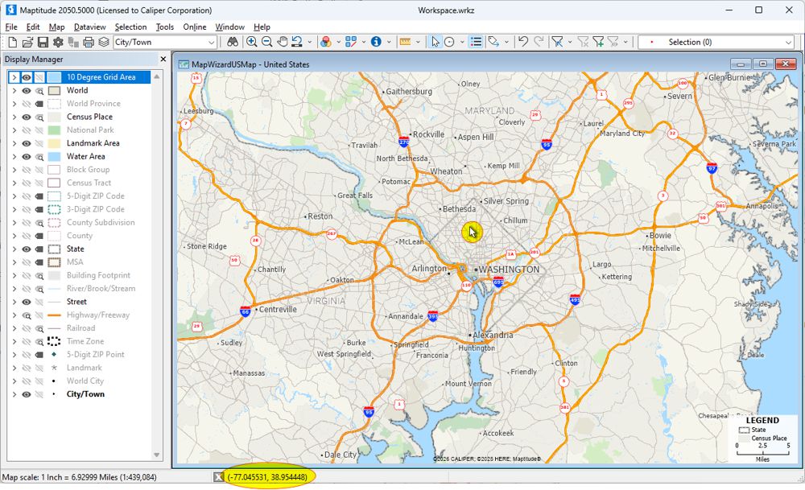Open the File menu
This screenshot has height=490, width=805.
pos(11,27)
